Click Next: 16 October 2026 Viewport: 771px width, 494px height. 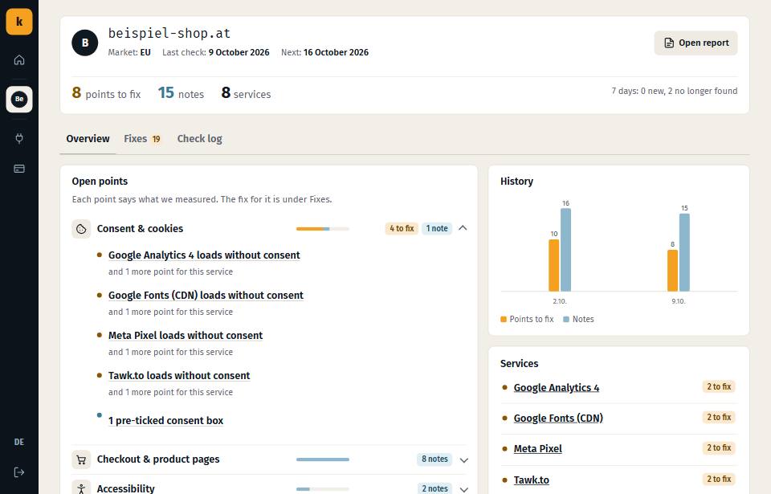pyautogui.click(x=325, y=52)
